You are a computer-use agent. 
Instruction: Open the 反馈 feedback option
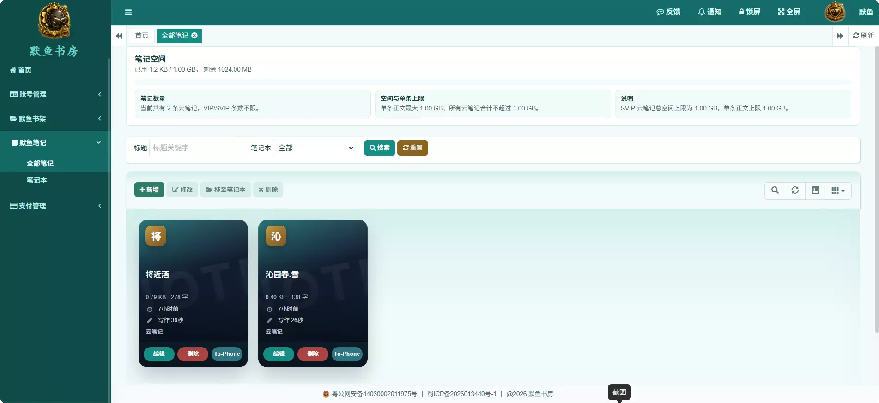(668, 12)
